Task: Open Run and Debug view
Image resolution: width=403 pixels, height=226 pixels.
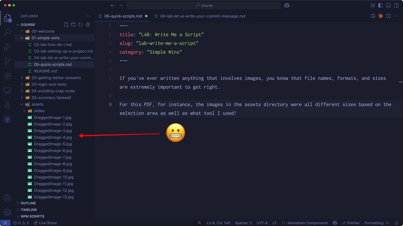Action: point(8,47)
